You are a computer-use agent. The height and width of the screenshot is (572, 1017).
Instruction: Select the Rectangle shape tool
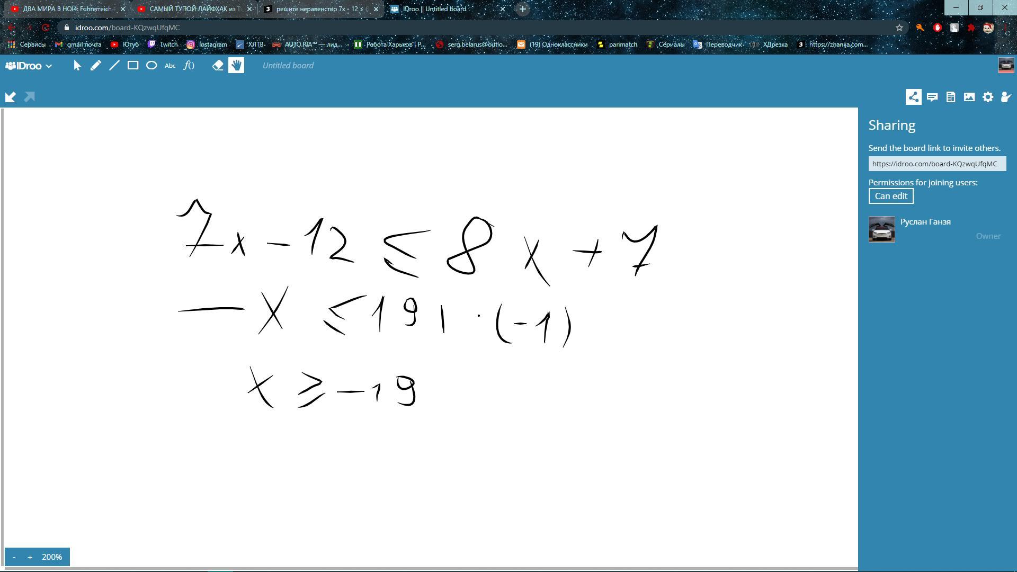(x=133, y=66)
